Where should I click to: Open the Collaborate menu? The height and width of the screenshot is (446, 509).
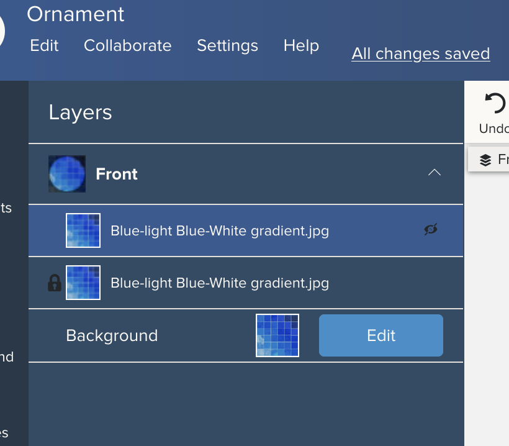pos(128,45)
